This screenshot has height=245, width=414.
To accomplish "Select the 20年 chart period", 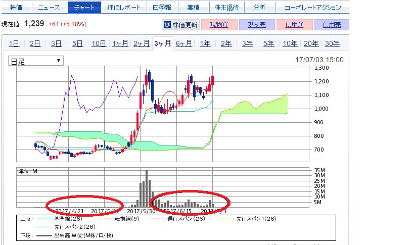I will 311,43.
